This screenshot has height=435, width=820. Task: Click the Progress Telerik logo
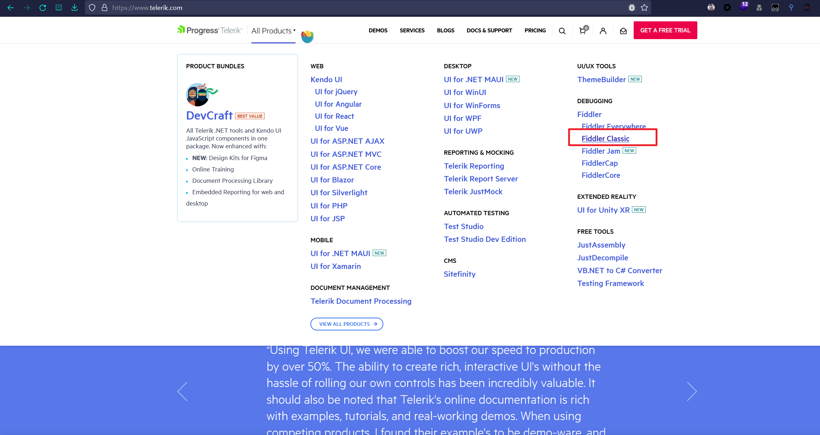coord(210,30)
